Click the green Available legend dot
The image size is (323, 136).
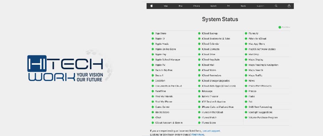tap(280, 27)
